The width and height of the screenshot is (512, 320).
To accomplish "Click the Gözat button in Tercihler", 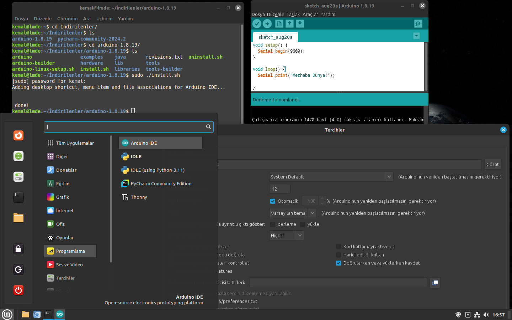I will coord(492,164).
